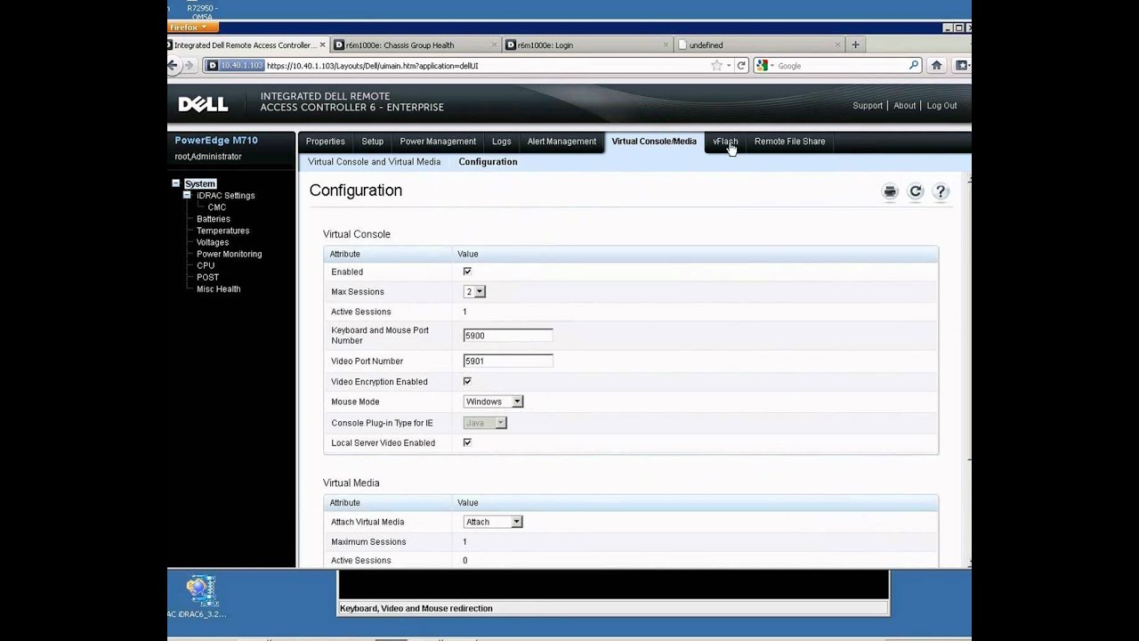
Task: Bookmark page with star icon
Action: (716, 65)
